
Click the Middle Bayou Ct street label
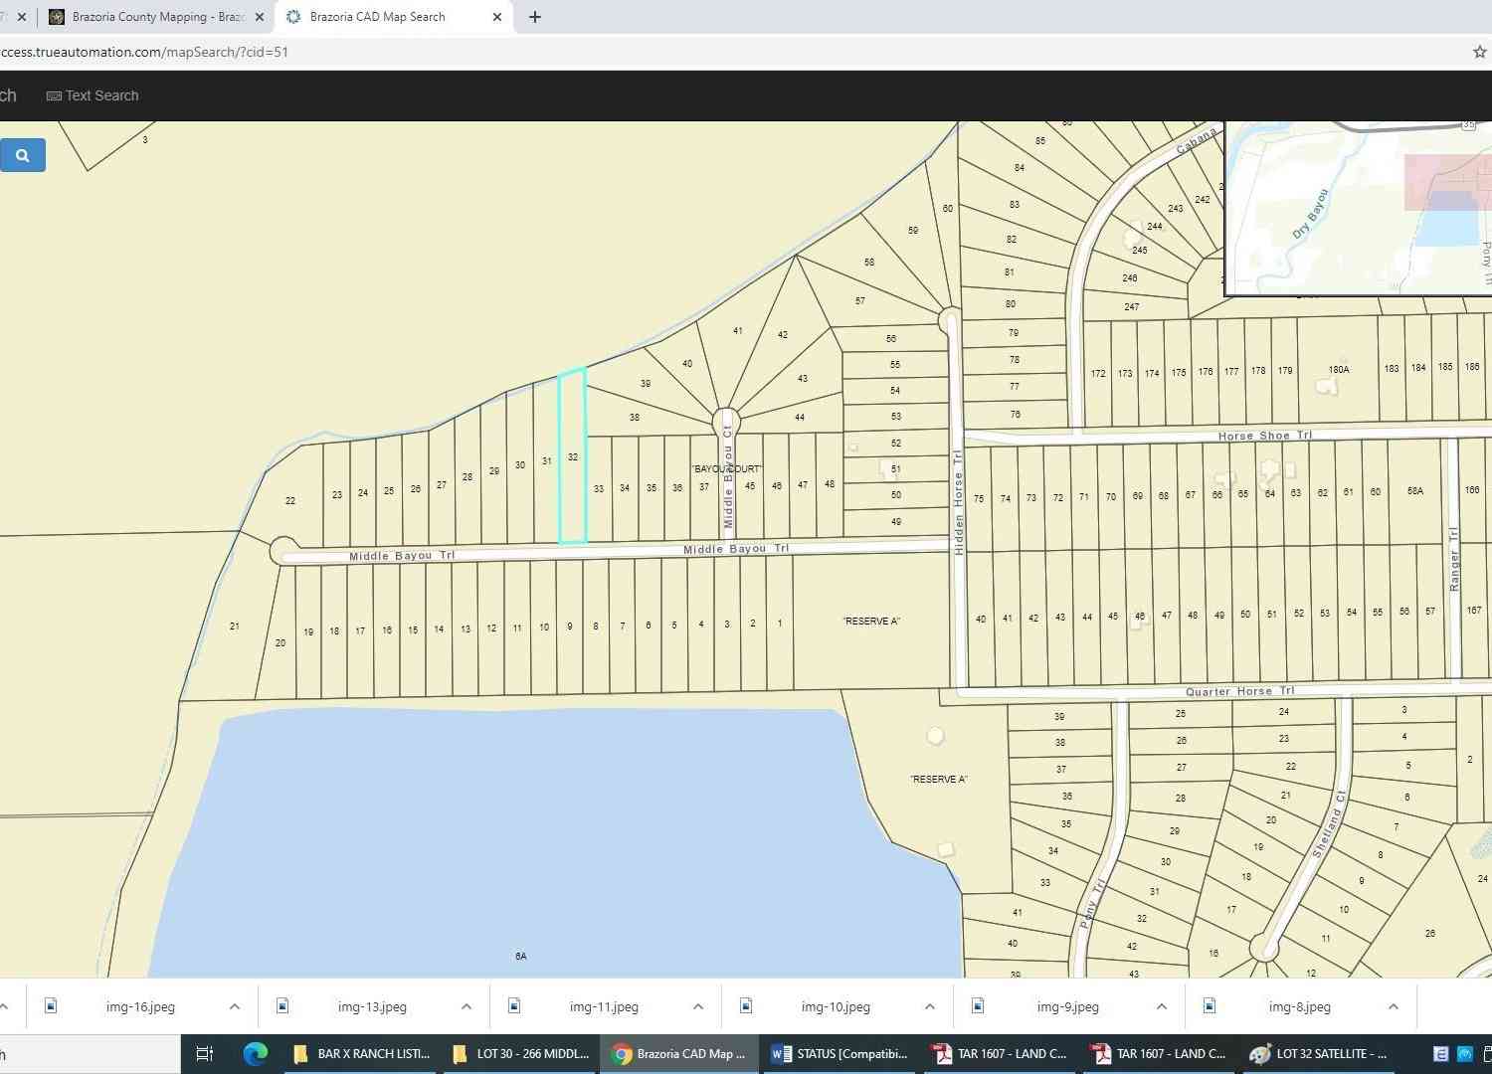tap(728, 477)
